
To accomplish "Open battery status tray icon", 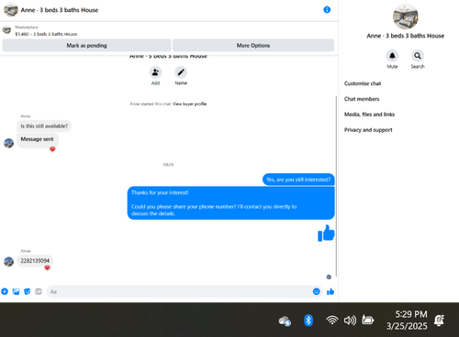I will [368, 320].
